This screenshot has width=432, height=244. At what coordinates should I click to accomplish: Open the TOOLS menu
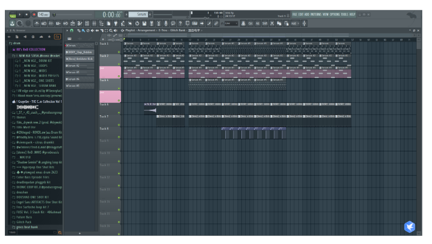(x=345, y=15)
